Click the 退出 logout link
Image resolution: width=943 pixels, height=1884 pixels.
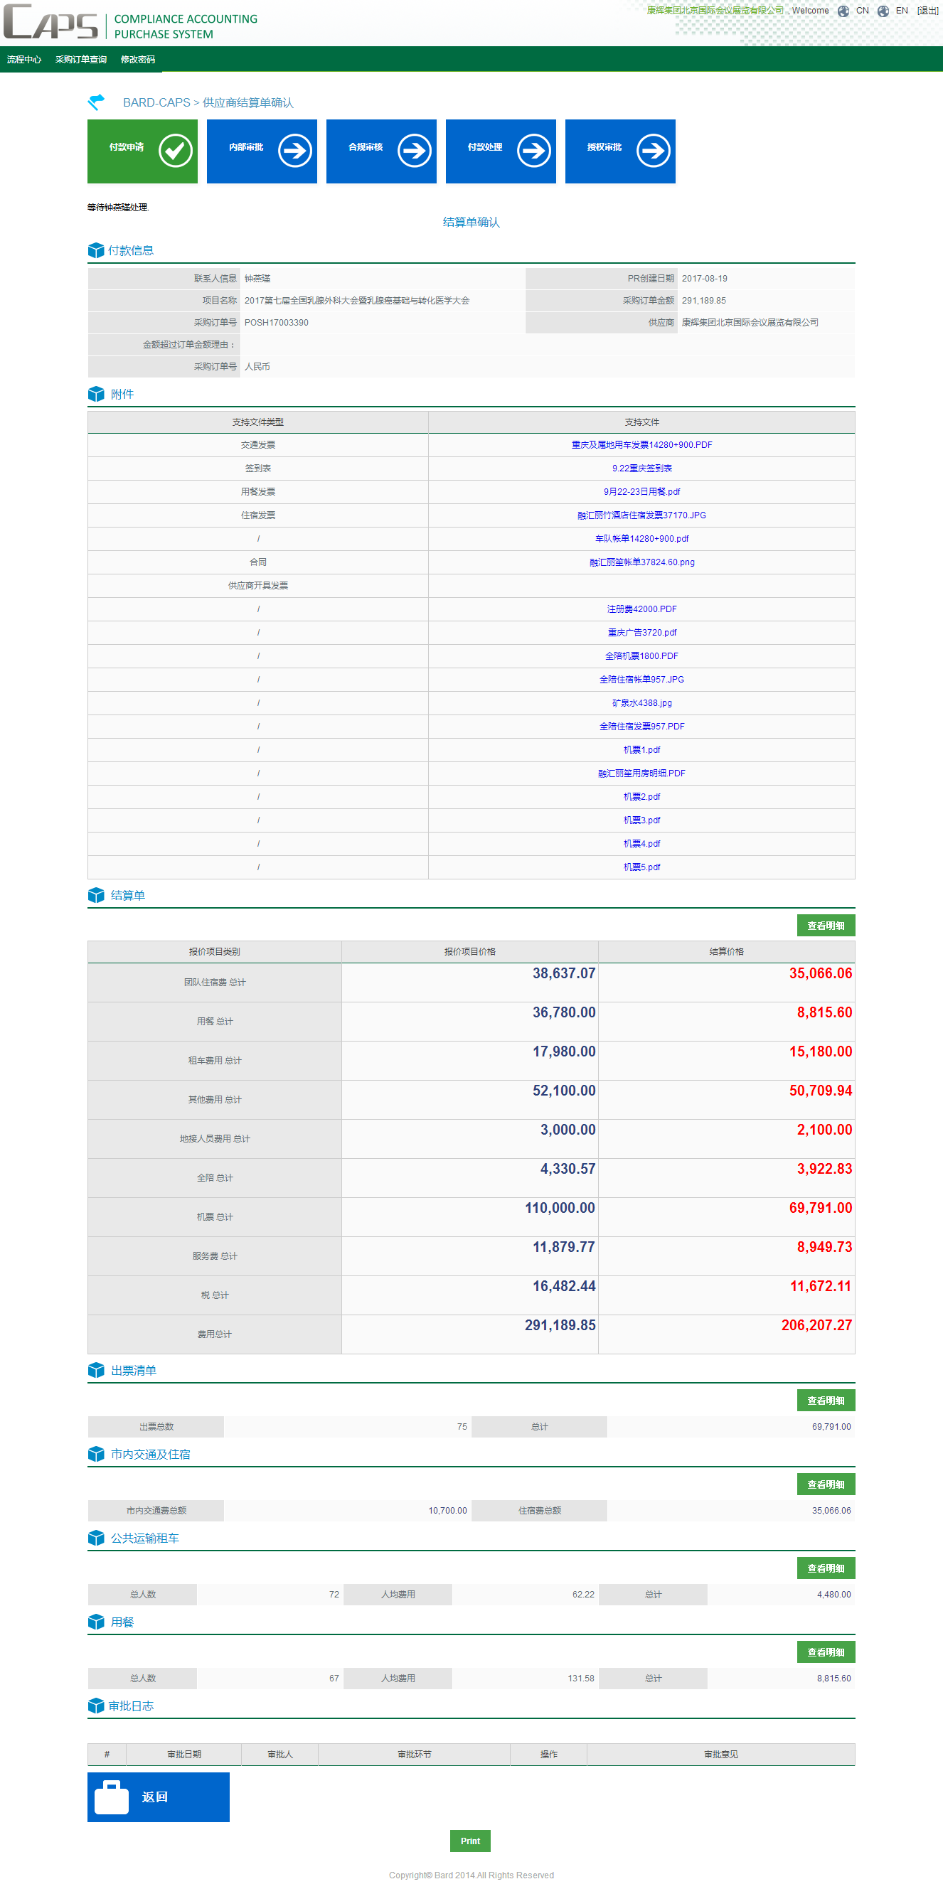(x=927, y=11)
